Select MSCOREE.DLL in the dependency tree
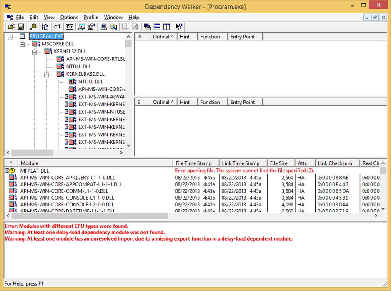The width and height of the screenshot is (391, 291). pos(58,44)
